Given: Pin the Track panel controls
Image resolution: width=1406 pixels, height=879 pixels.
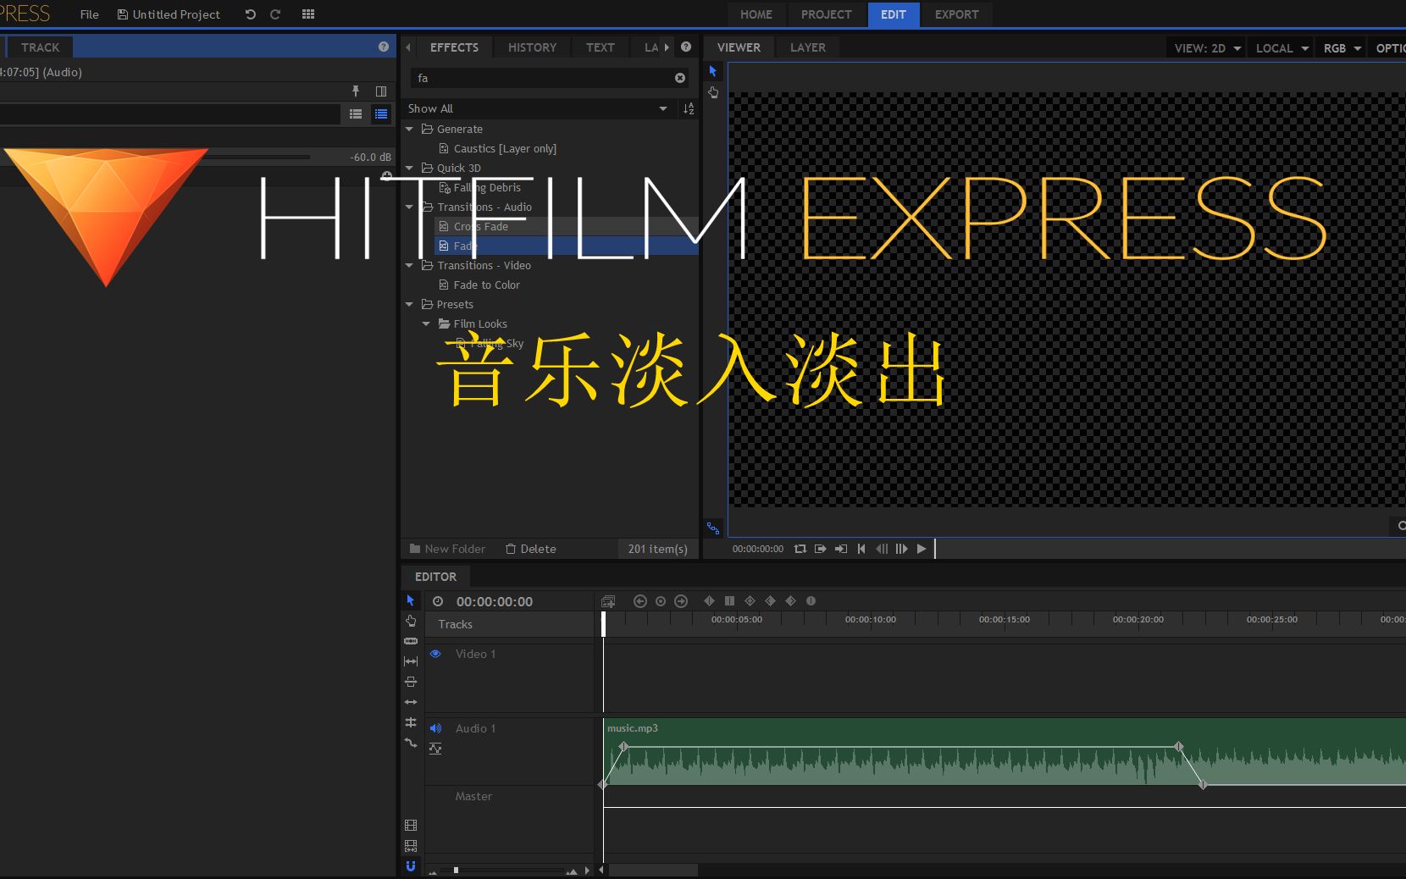Looking at the screenshot, I should 356,91.
